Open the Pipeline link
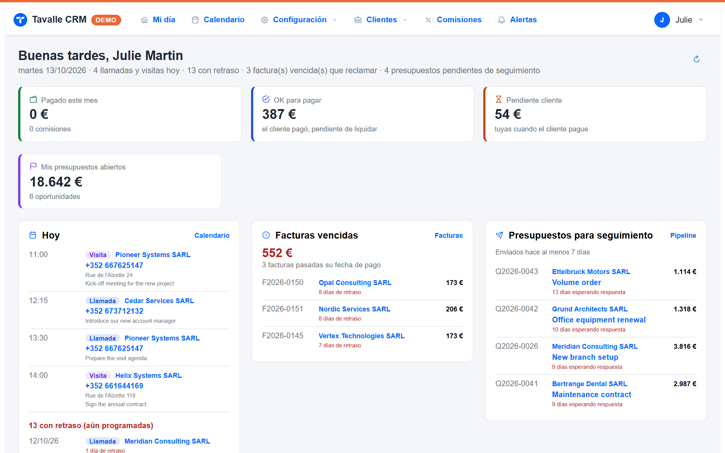725x453 pixels. (x=683, y=236)
